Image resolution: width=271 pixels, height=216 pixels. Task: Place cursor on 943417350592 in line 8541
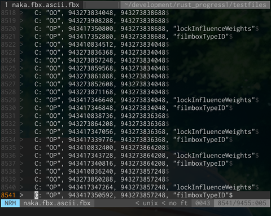pos(90,195)
